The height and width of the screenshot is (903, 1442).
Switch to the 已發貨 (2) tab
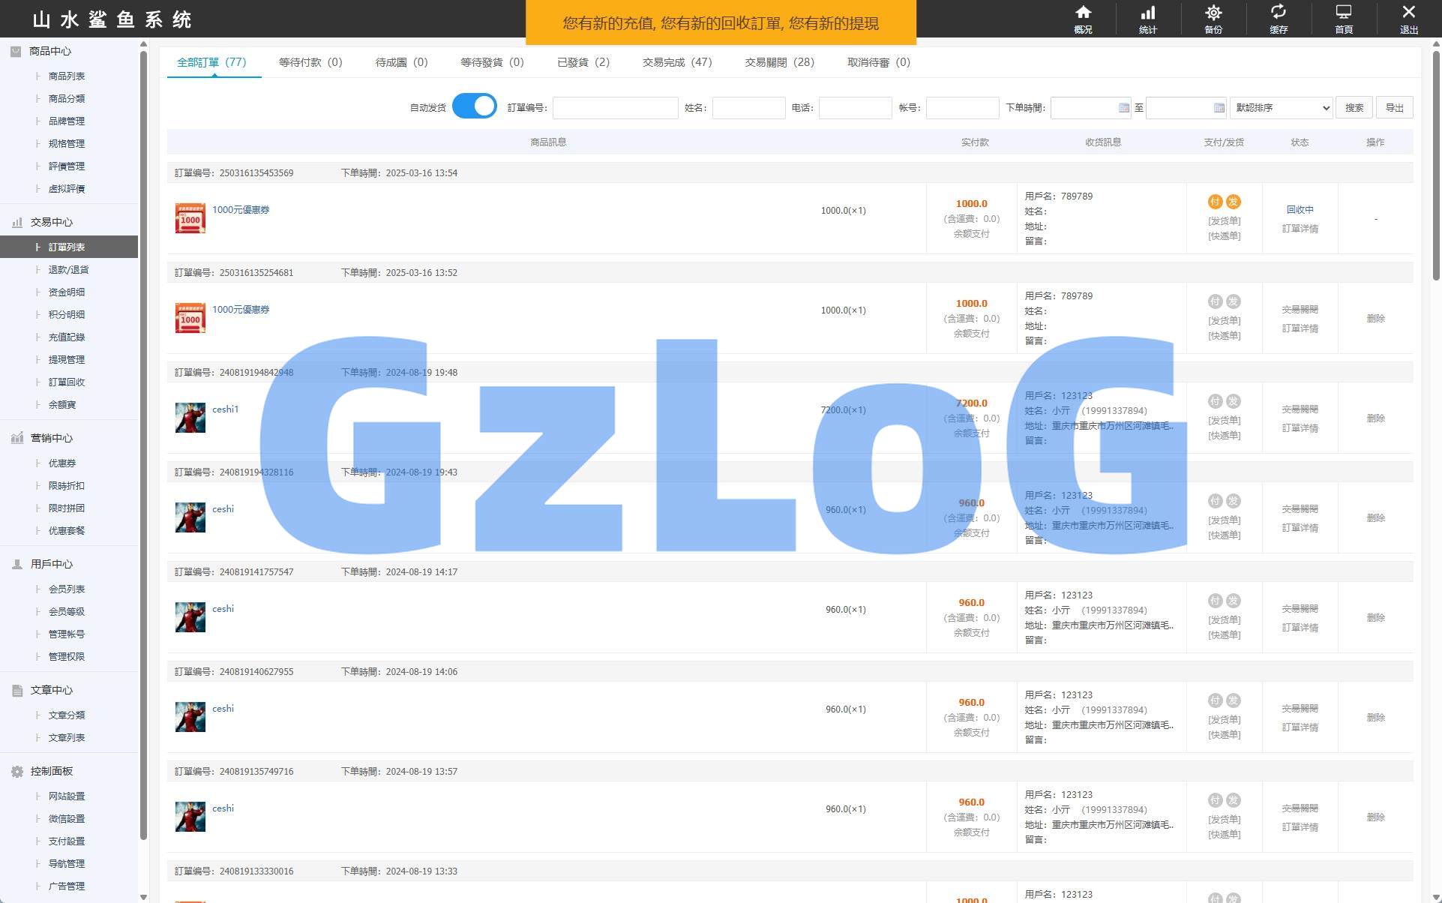pyautogui.click(x=583, y=62)
